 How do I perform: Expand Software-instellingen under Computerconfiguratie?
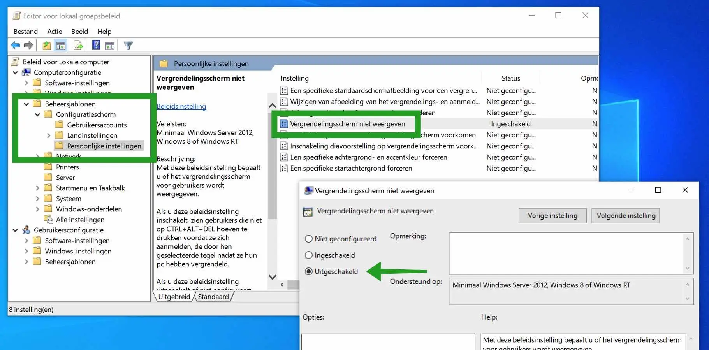[x=26, y=83]
